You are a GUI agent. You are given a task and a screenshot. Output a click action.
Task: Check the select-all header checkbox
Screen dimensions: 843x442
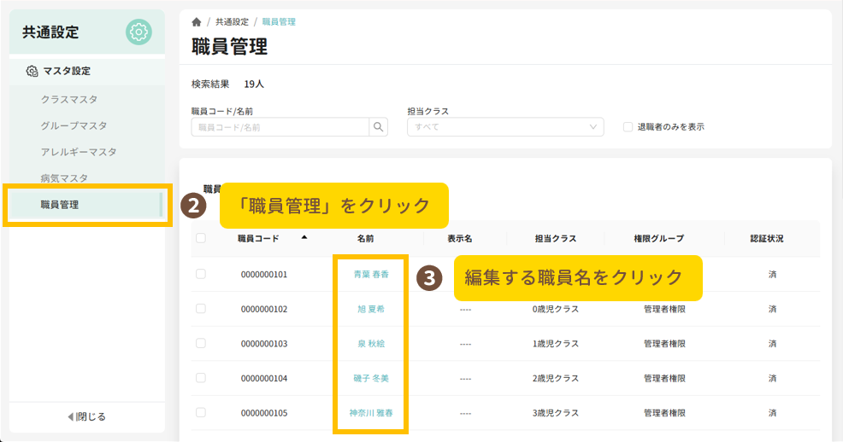pyautogui.click(x=201, y=239)
